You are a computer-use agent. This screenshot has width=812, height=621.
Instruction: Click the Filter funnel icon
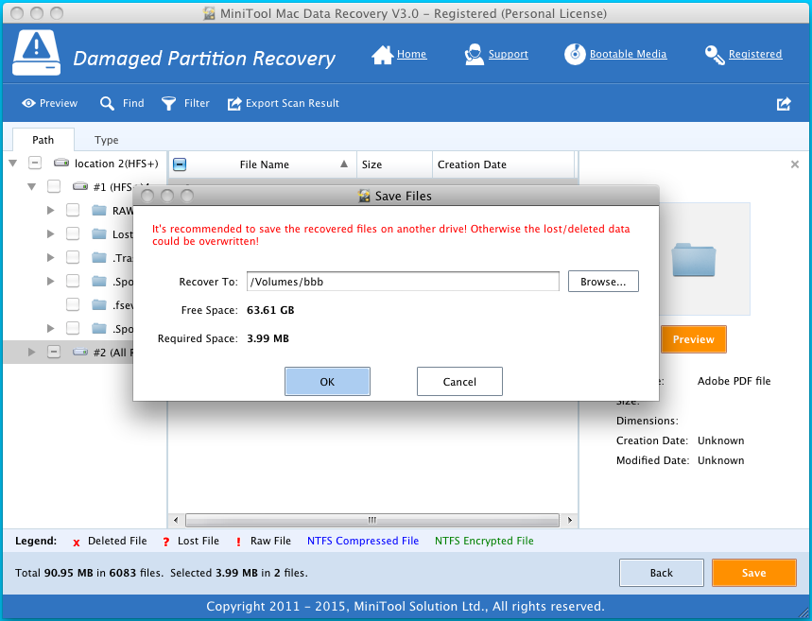tap(169, 104)
